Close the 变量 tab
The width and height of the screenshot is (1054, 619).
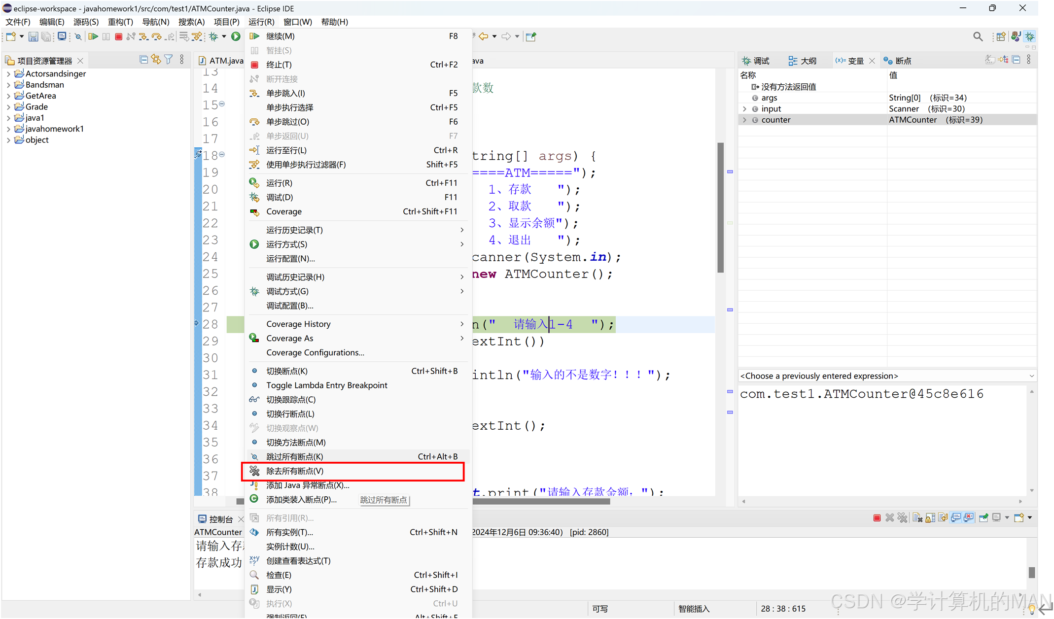872,60
